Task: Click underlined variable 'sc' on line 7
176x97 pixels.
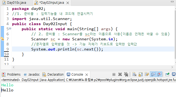Action: 53,39
